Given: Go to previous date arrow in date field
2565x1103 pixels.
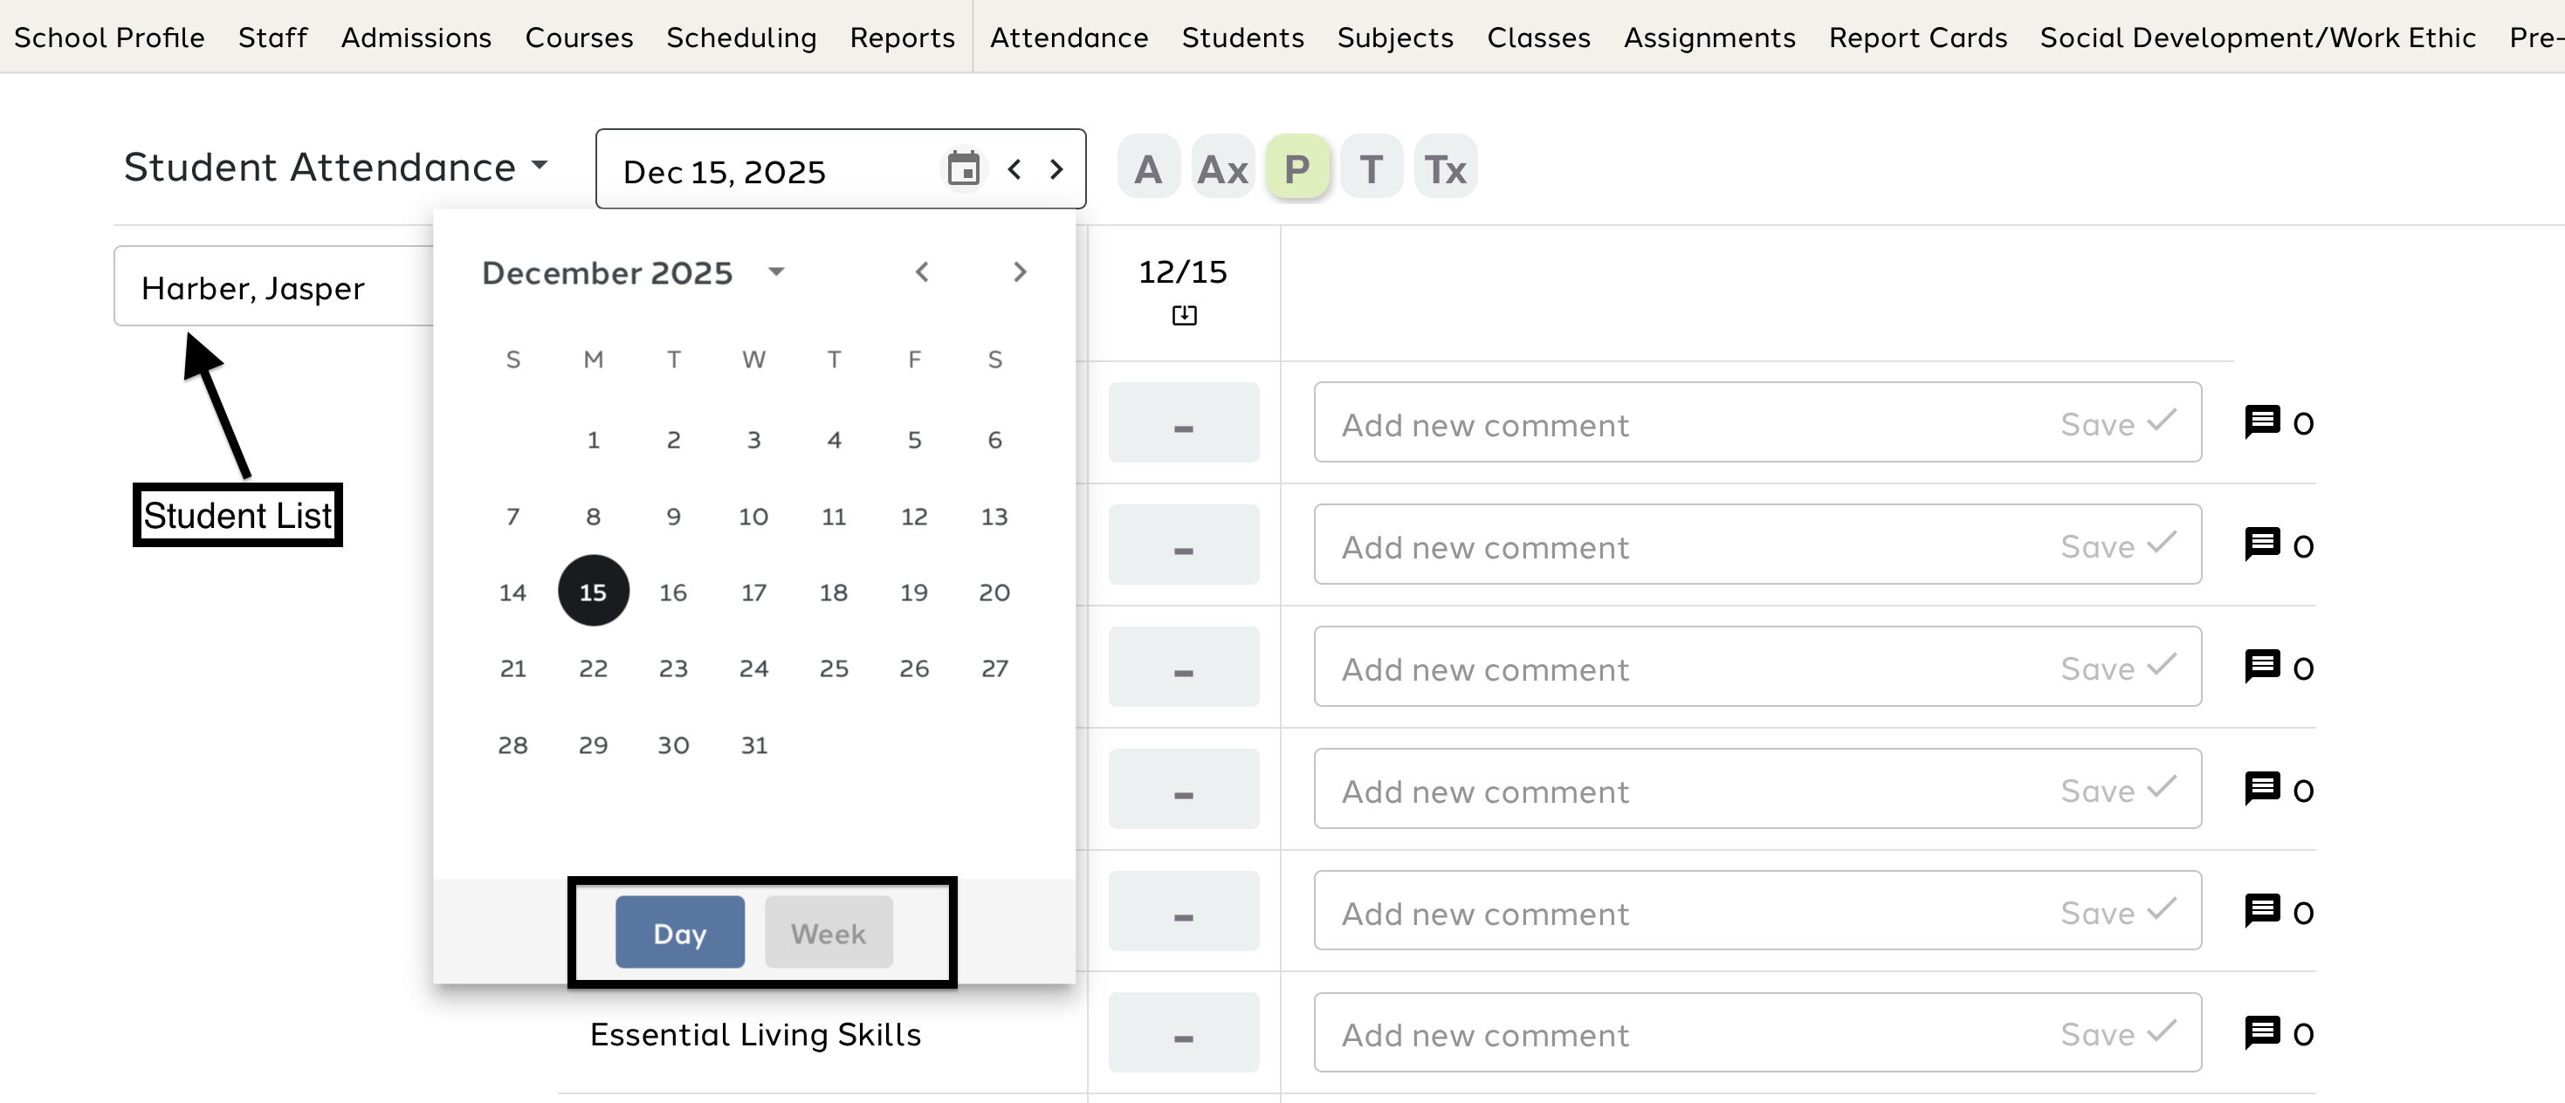Looking at the screenshot, I should 1014,169.
